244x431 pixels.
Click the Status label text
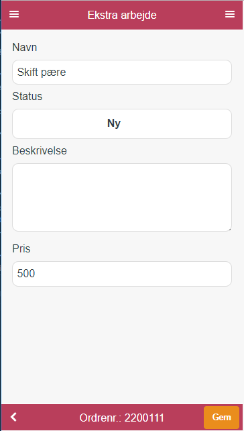27,96
